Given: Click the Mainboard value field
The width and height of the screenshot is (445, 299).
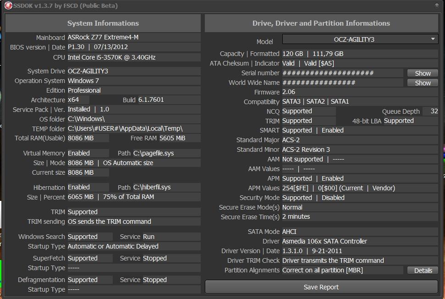Looking at the screenshot, I should (x=133, y=38).
